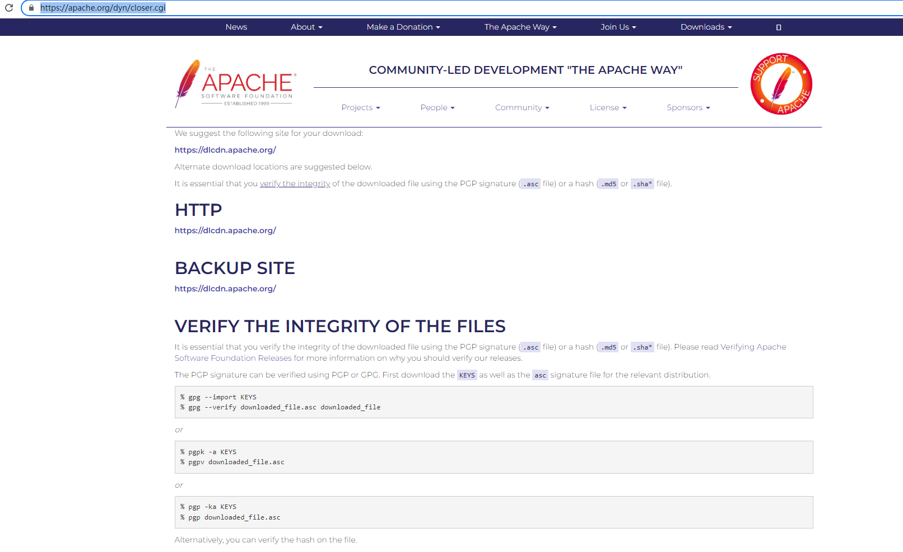
Task: Open the search icon in the top navigation
Action: click(x=779, y=27)
